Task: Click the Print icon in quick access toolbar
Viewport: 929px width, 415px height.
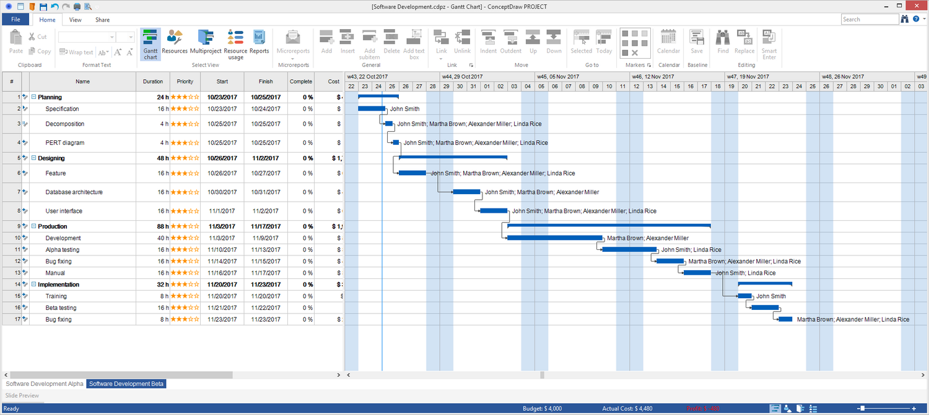Action: (x=77, y=7)
